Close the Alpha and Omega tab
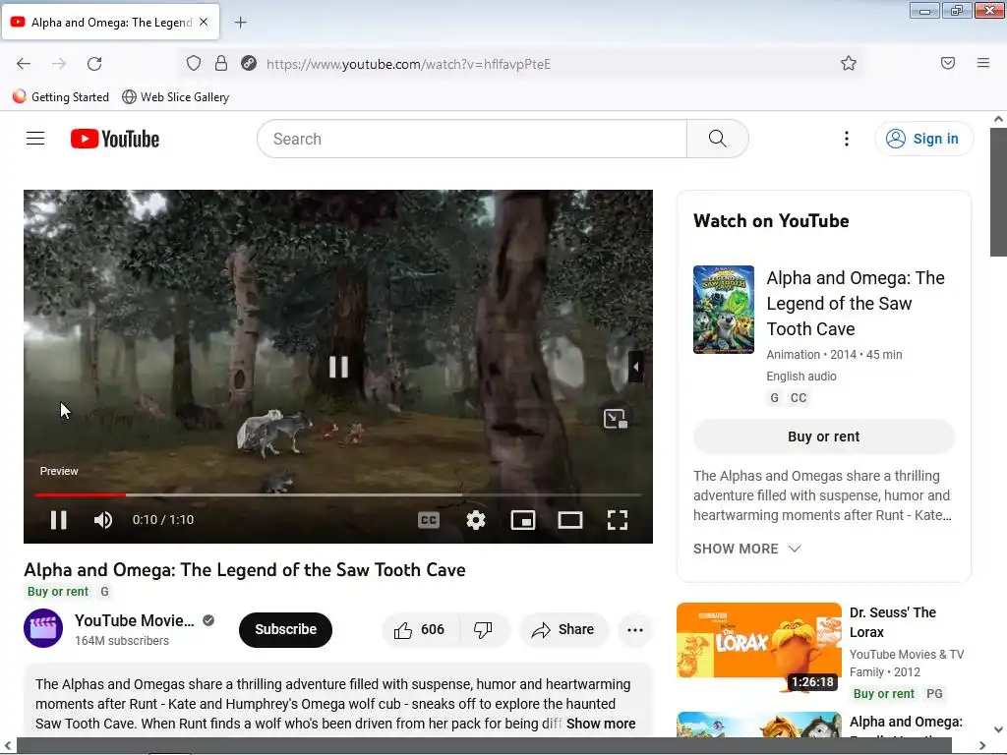 [204, 22]
